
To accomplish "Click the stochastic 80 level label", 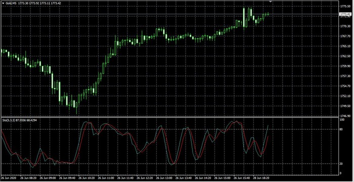I will [342, 130].
